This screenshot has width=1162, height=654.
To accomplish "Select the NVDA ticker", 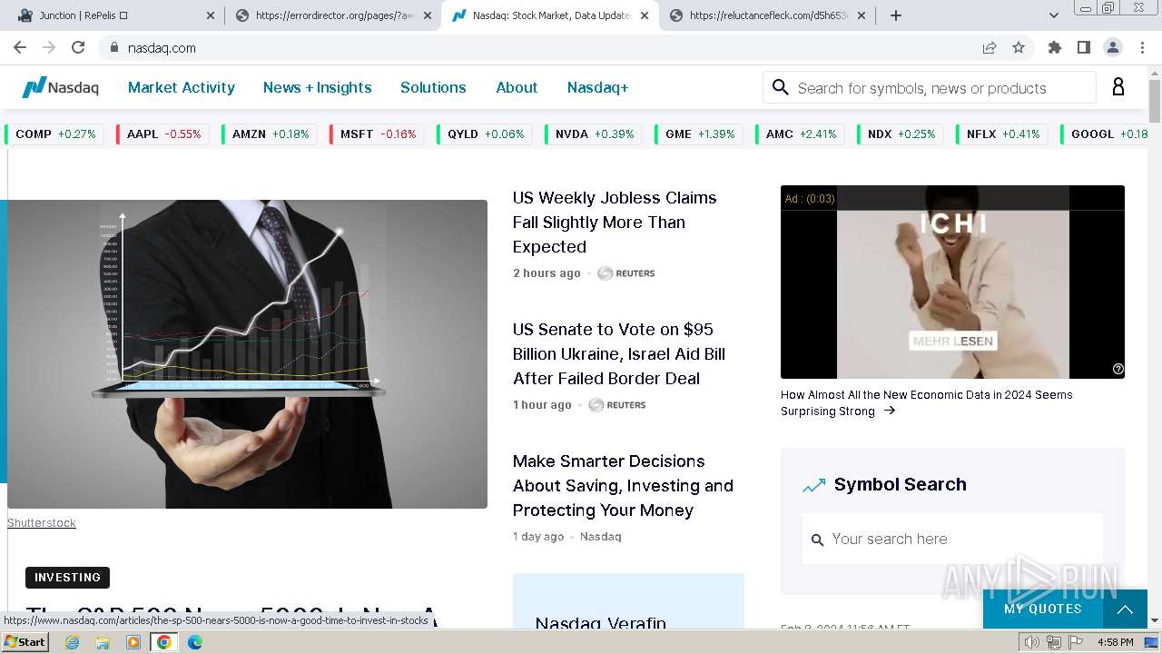I will 594,134.
